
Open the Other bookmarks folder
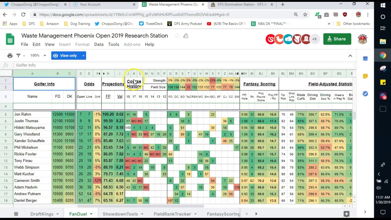(x=353, y=24)
